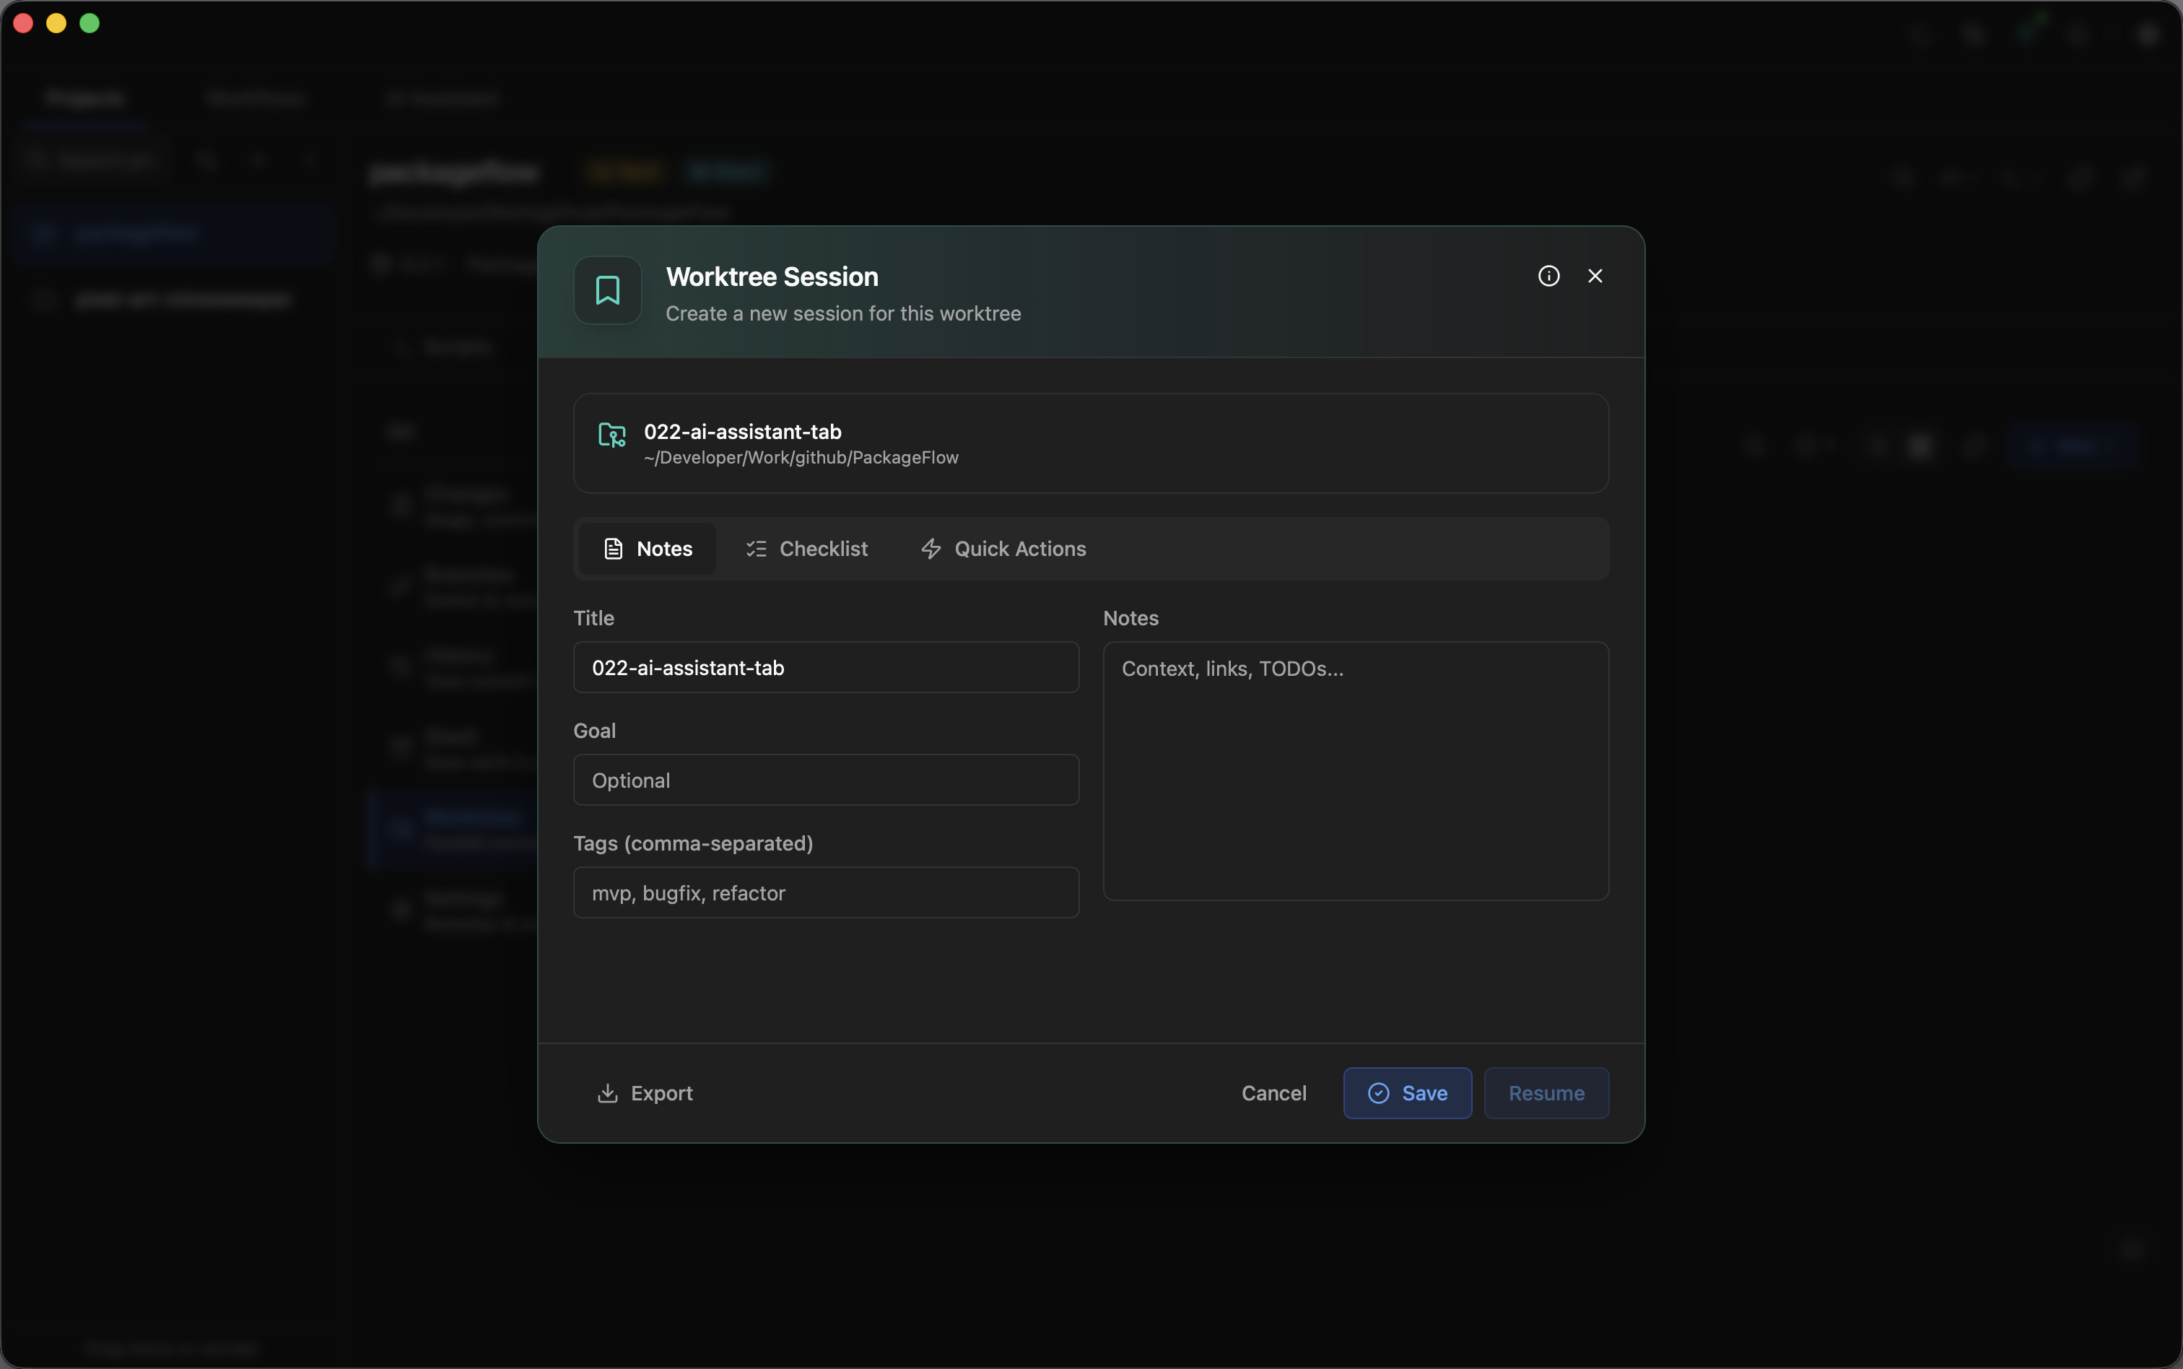The image size is (2183, 1369).
Task: Click the lightning bolt Quick Actions icon
Action: (931, 549)
